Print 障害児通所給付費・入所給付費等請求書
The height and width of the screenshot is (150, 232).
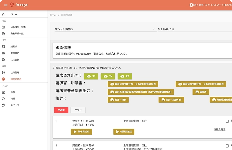tap(133, 84)
